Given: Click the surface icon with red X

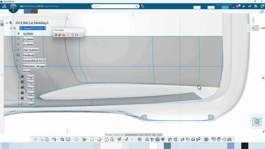Looking at the screenshot, I should [176, 139].
